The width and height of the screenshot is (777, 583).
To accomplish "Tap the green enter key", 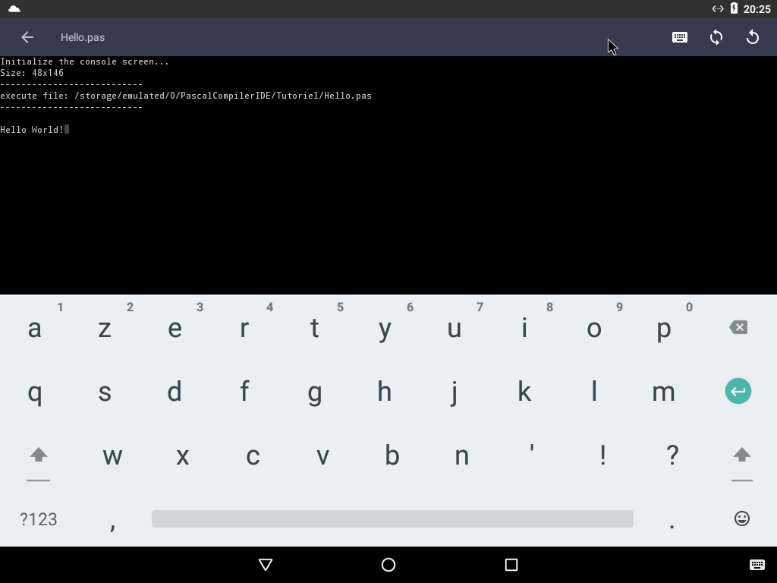I will tap(738, 392).
